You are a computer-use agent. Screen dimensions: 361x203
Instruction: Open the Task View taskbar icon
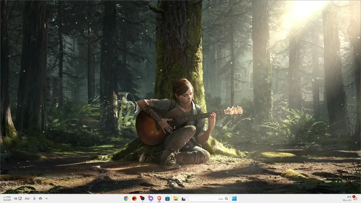click(x=184, y=198)
